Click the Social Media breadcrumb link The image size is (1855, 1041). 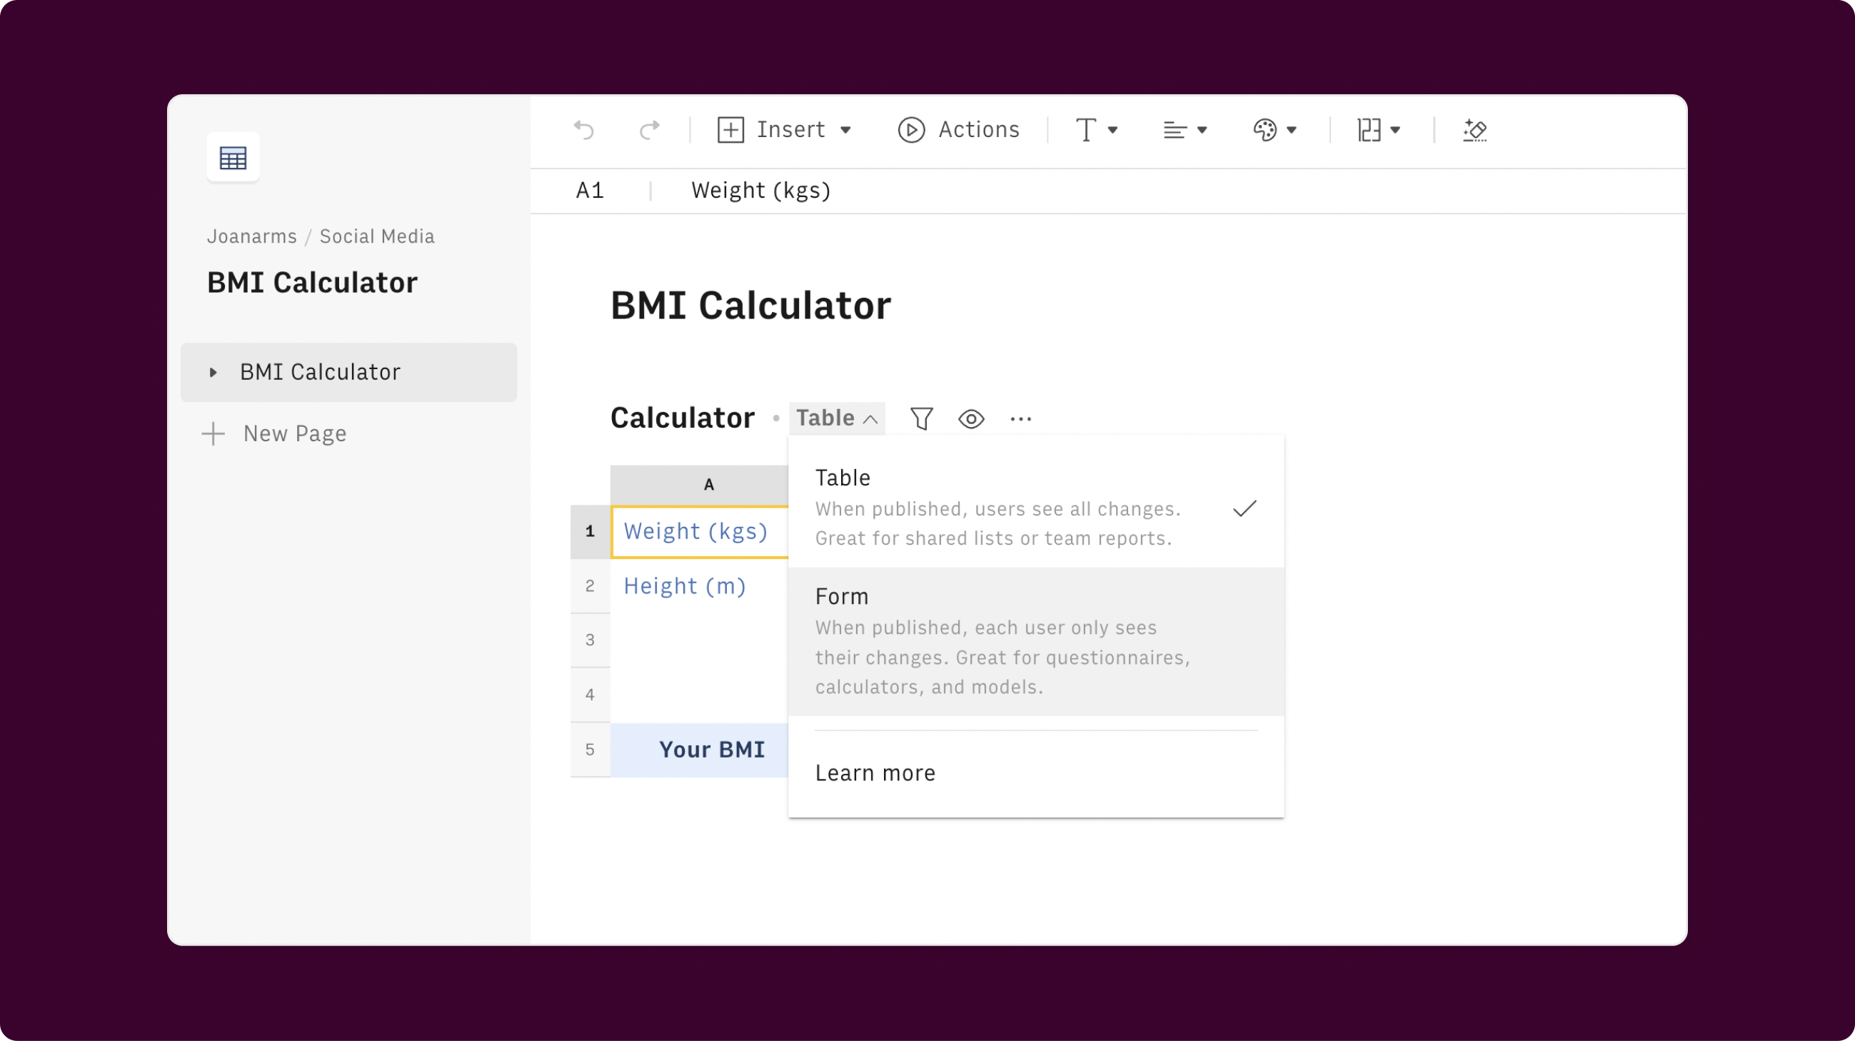[x=376, y=236]
